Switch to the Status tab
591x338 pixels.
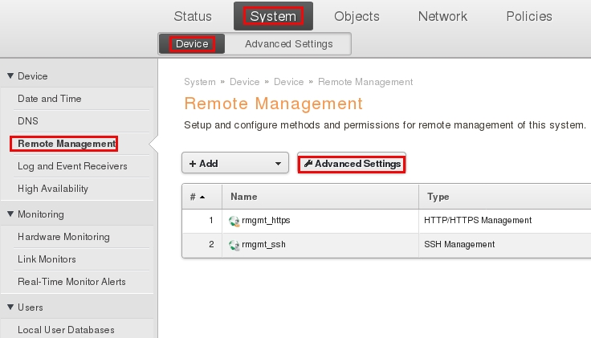click(193, 16)
